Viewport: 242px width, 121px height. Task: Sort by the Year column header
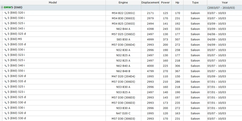(x=224, y=2)
